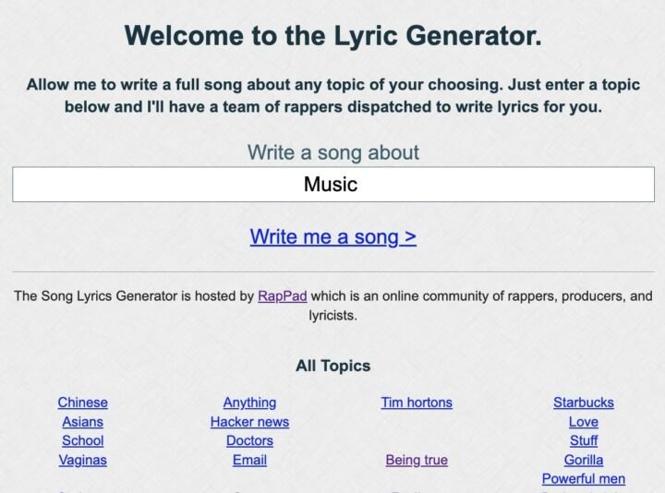This screenshot has height=493, width=665.
Task: Select the Doctors topic link
Action: click(x=249, y=440)
